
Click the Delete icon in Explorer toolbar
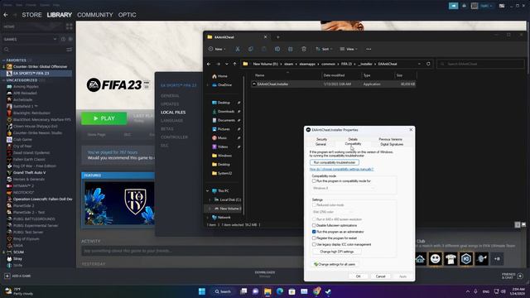[304, 49]
